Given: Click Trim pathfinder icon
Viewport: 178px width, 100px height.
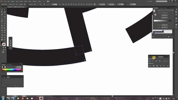Looking at the screenshot, I should click(x=154, y=66).
